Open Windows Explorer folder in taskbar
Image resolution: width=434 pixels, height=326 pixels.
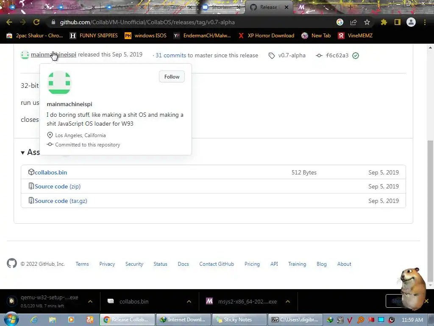(x=52, y=320)
